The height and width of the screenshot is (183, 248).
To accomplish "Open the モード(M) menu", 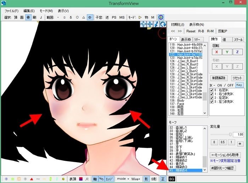I will point(46,11).
